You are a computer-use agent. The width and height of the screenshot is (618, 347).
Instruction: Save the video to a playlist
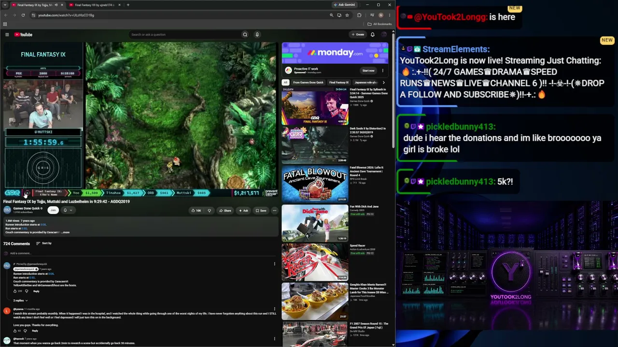pyautogui.click(x=261, y=211)
